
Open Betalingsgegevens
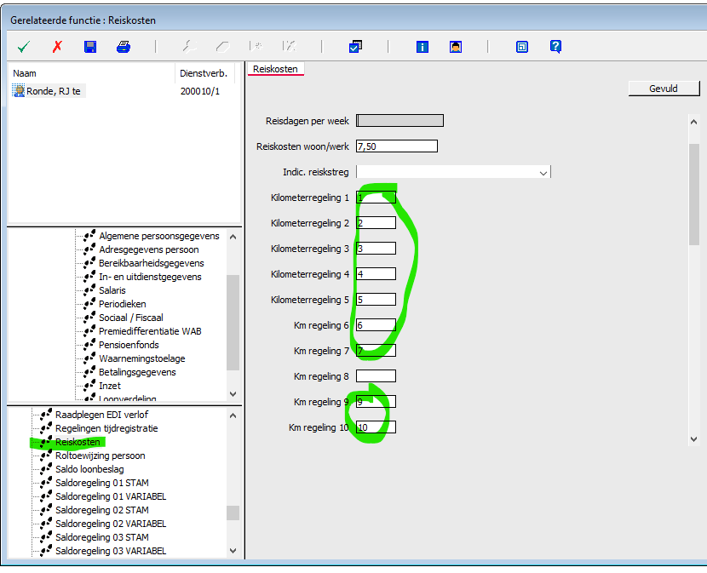click(137, 372)
